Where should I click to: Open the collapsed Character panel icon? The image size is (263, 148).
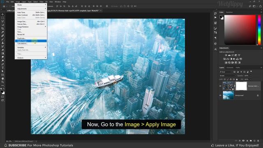tap(215, 49)
